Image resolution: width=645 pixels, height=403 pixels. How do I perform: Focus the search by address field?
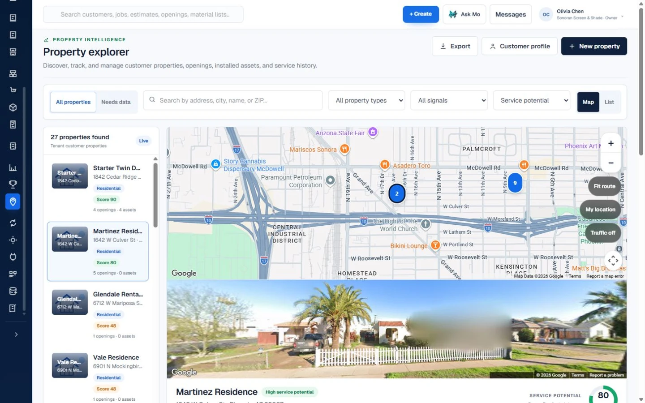pyautogui.click(x=233, y=100)
